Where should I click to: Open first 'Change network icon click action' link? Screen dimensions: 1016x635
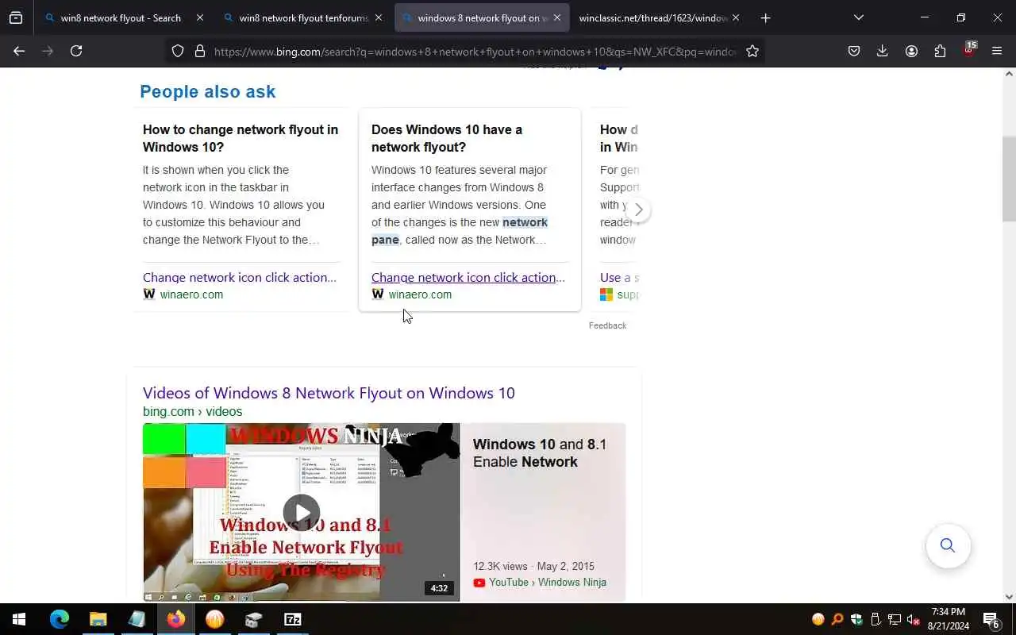coord(240,277)
